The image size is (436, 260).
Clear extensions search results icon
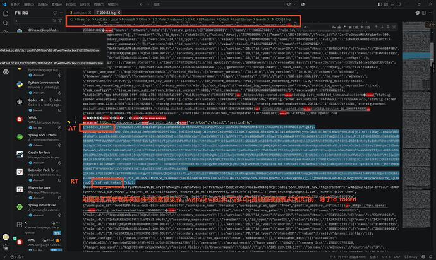[54, 21]
